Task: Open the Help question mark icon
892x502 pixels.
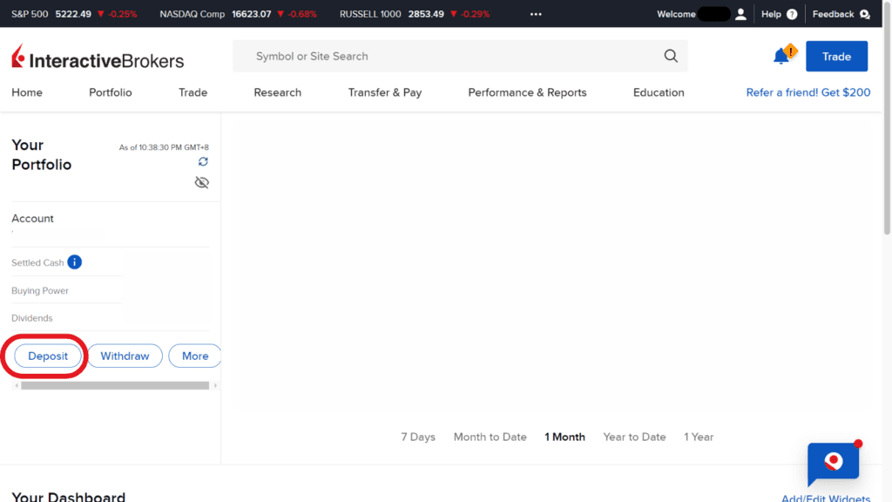Action: tap(792, 14)
